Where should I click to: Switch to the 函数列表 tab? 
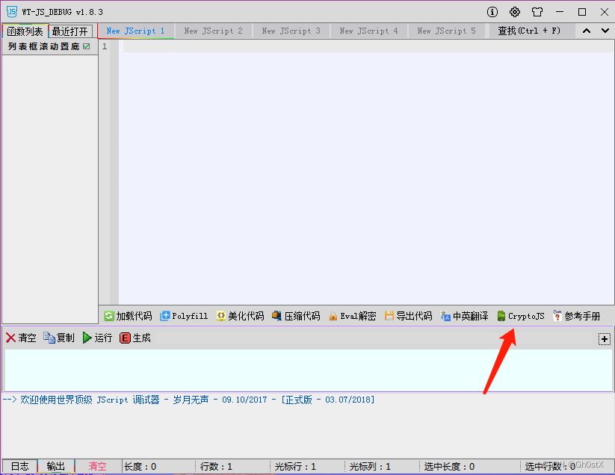click(25, 31)
